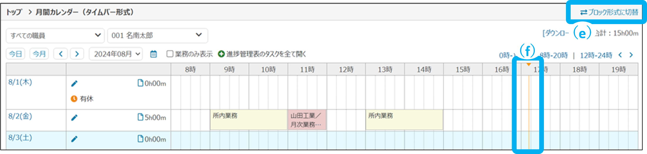Click the green plus icon to open all tasks

pyautogui.click(x=221, y=54)
